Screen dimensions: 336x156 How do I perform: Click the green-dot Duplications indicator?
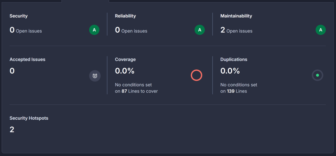(317, 75)
